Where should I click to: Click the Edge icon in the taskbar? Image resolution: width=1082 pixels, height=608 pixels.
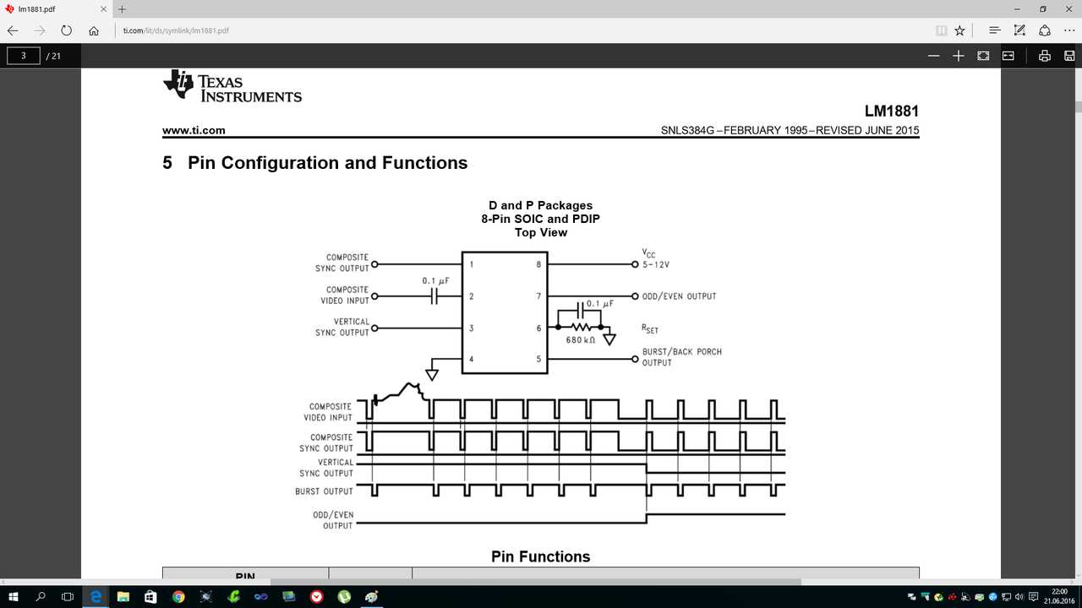[96, 596]
